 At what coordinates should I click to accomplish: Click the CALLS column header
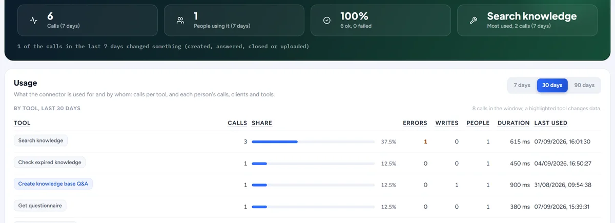click(237, 123)
